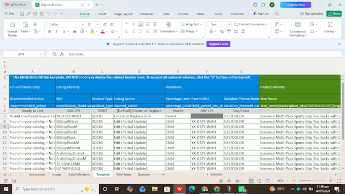Click the percent style icon
Screen dimensions: 345x194
[222, 31]
